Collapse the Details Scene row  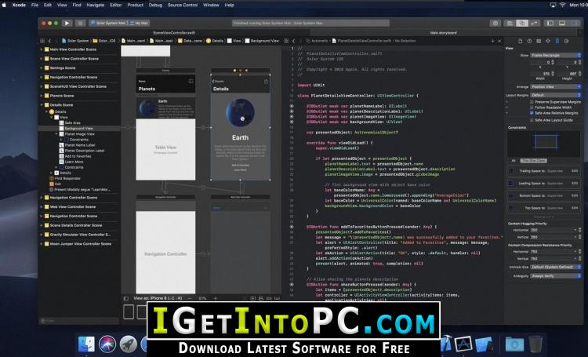point(42,104)
